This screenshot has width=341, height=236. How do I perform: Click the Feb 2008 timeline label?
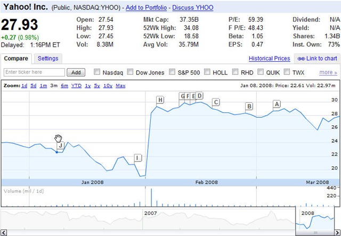[x=206, y=182]
